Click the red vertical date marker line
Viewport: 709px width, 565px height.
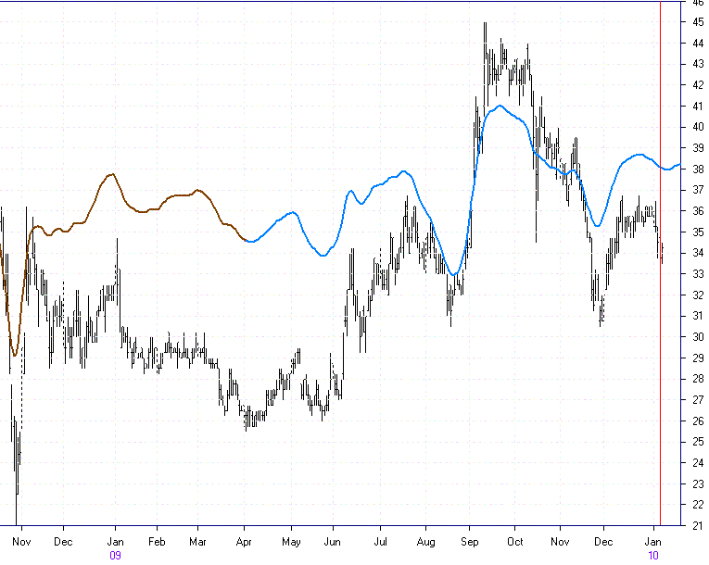tap(659, 278)
